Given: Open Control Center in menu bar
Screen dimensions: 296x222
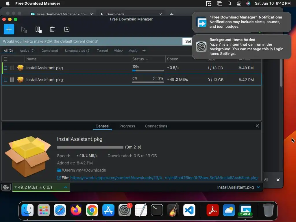Looking at the screenshot, I should point(239,3).
